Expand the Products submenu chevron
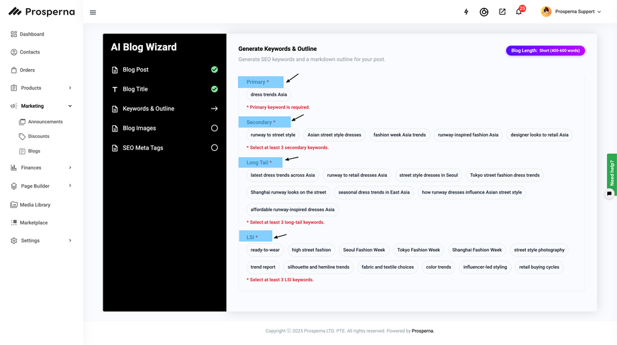The width and height of the screenshot is (617, 345). 70,88
